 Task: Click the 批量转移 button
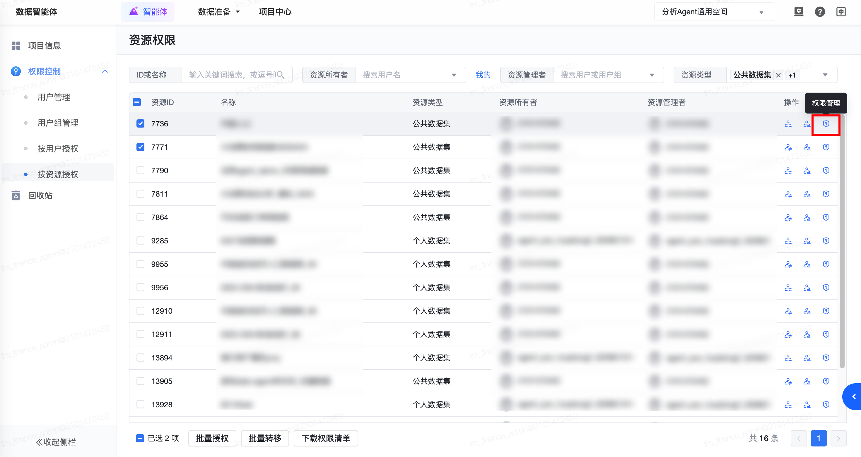pos(265,438)
